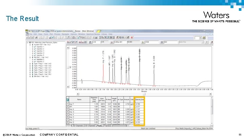Screen dimensions: 244x137
Task: Expand the Sple - Prep 6 tree node
Action: tap(30, 74)
